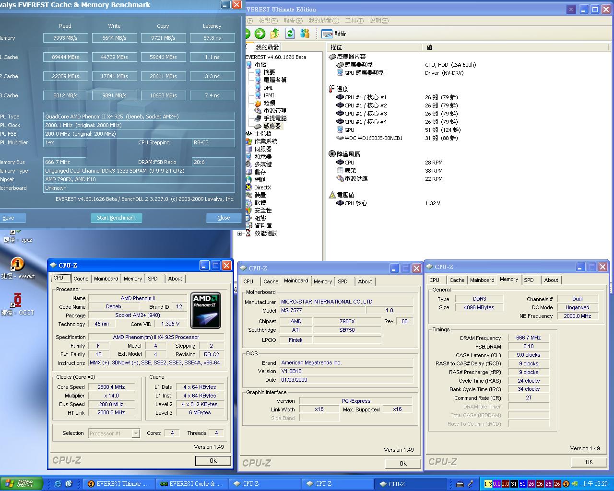Click the 值 column header
Image resolution: width=614 pixels, height=491 pixels.
click(517, 47)
